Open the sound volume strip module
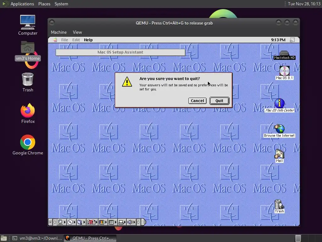 point(131,222)
